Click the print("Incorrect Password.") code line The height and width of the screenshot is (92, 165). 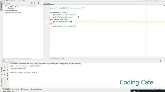64,26
